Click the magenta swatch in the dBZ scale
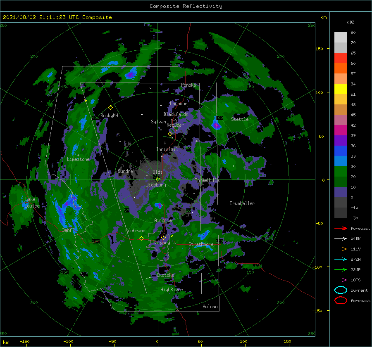Screen dimensions: 372x347 click(x=341, y=130)
